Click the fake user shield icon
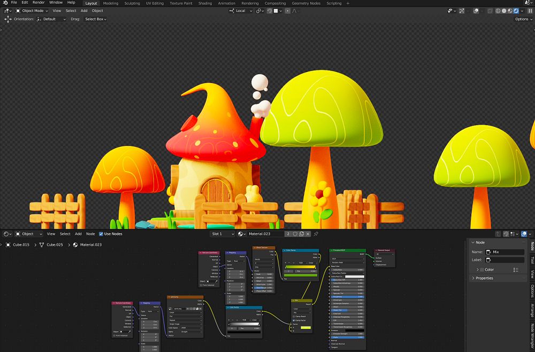The width and height of the screenshot is (535, 352). [295, 234]
